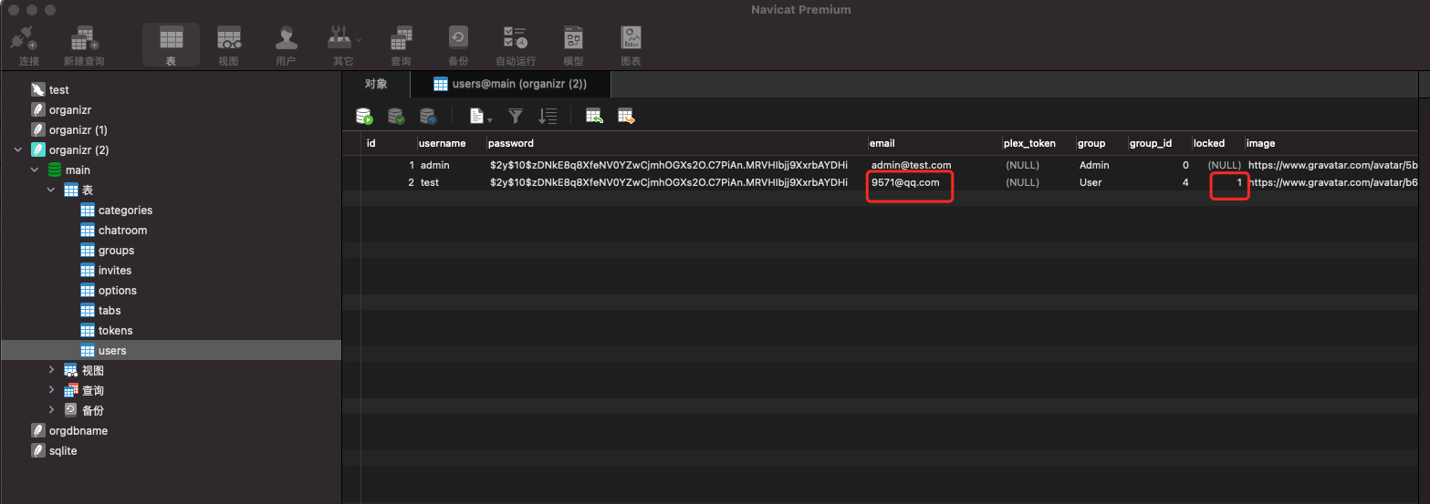Click the id column header
The height and width of the screenshot is (504, 1430).
[x=389, y=143]
